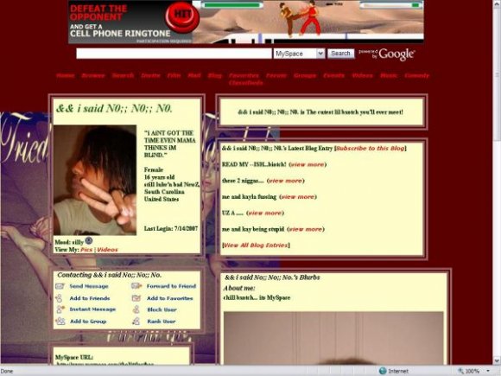Image resolution: width=501 pixels, height=376 pixels.
Task: Click inside the Google search text field
Action: 174,54
